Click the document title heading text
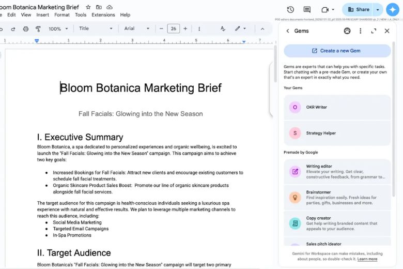The width and height of the screenshot is (403, 269). [141, 88]
